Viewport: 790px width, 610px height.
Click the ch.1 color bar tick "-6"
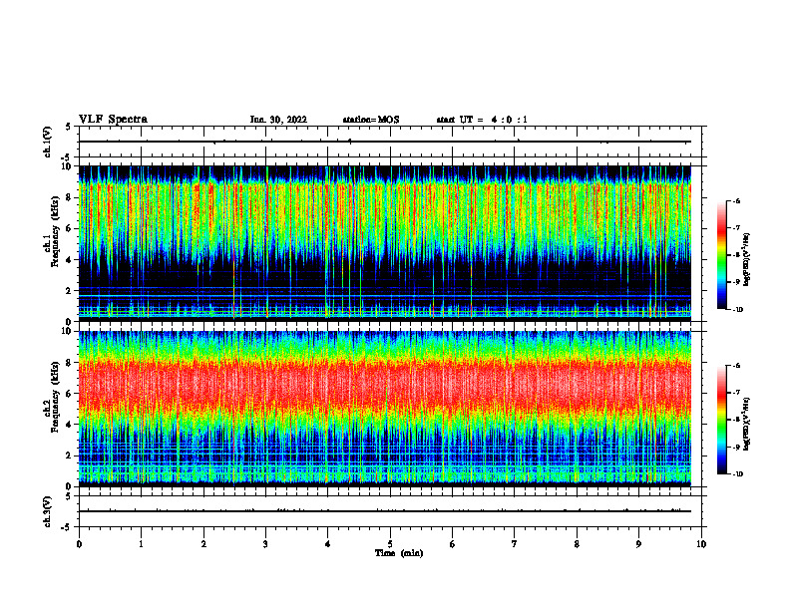pos(736,201)
